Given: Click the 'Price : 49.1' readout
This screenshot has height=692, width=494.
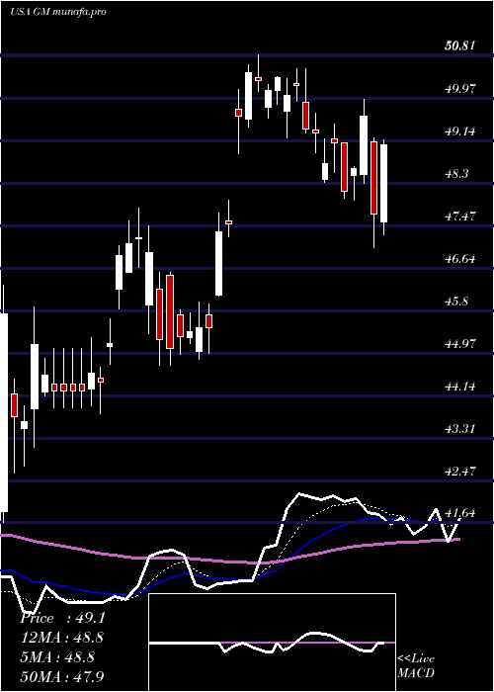Looking at the screenshot, I should coord(62,618).
